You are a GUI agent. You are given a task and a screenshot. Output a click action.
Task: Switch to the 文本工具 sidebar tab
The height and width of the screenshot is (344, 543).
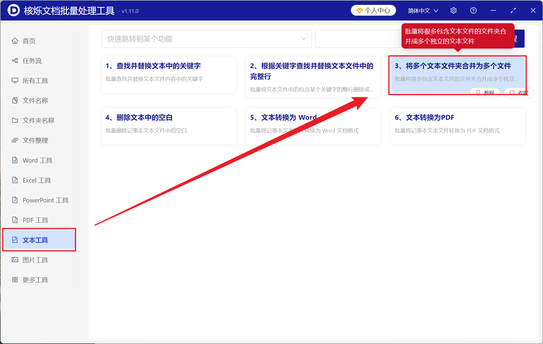click(x=34, y=240)
